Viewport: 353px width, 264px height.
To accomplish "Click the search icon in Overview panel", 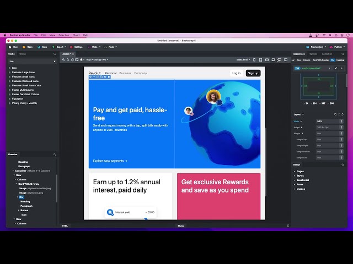I will [55, 155].
